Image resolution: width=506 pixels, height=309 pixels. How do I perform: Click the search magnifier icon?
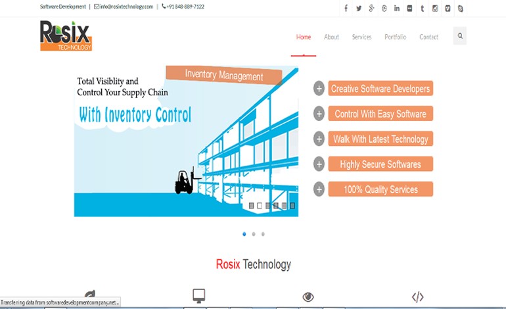tap(460, 36)
